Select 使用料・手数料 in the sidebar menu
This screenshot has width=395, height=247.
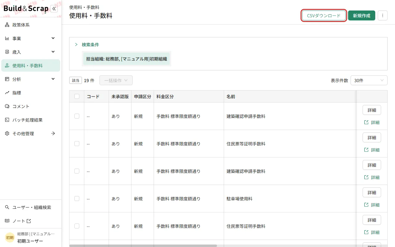click(x=31, y=65)
